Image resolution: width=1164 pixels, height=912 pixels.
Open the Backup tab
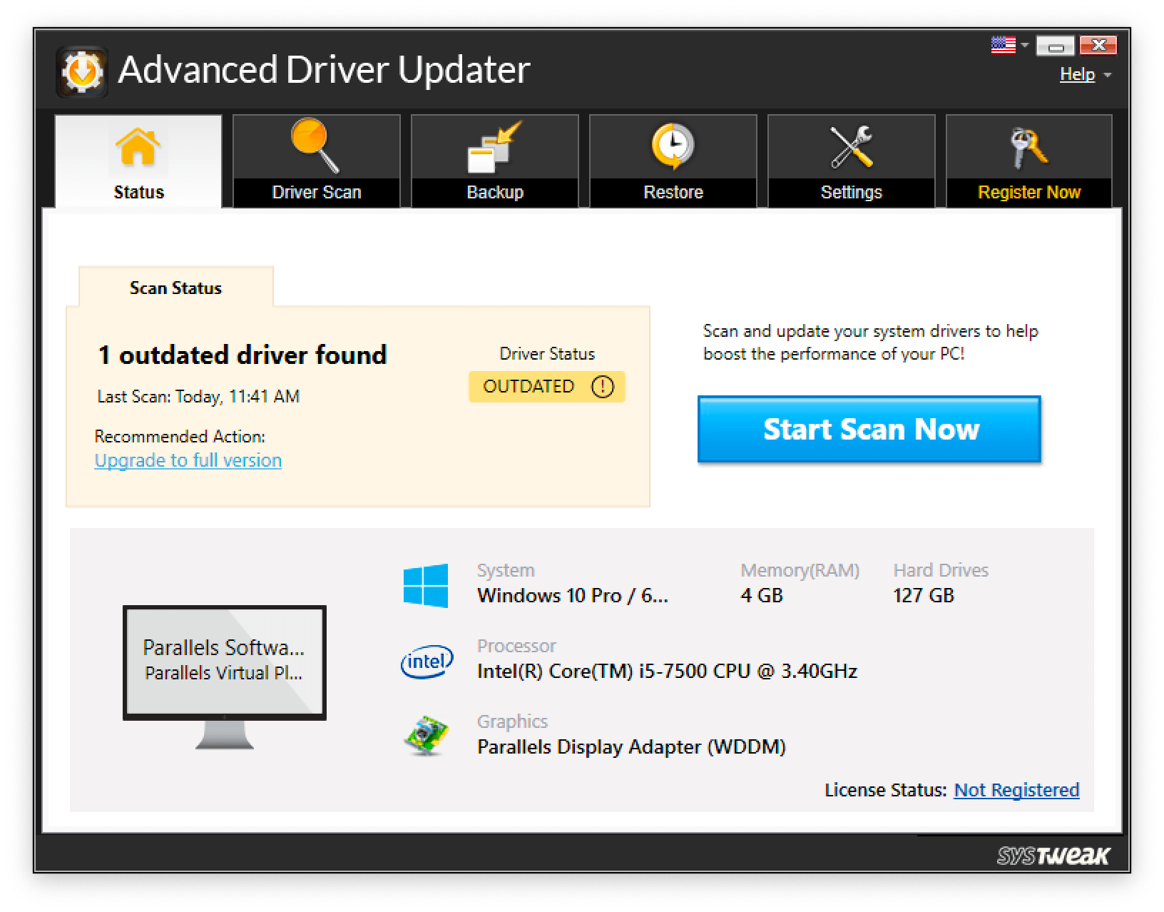coord(495,161)
